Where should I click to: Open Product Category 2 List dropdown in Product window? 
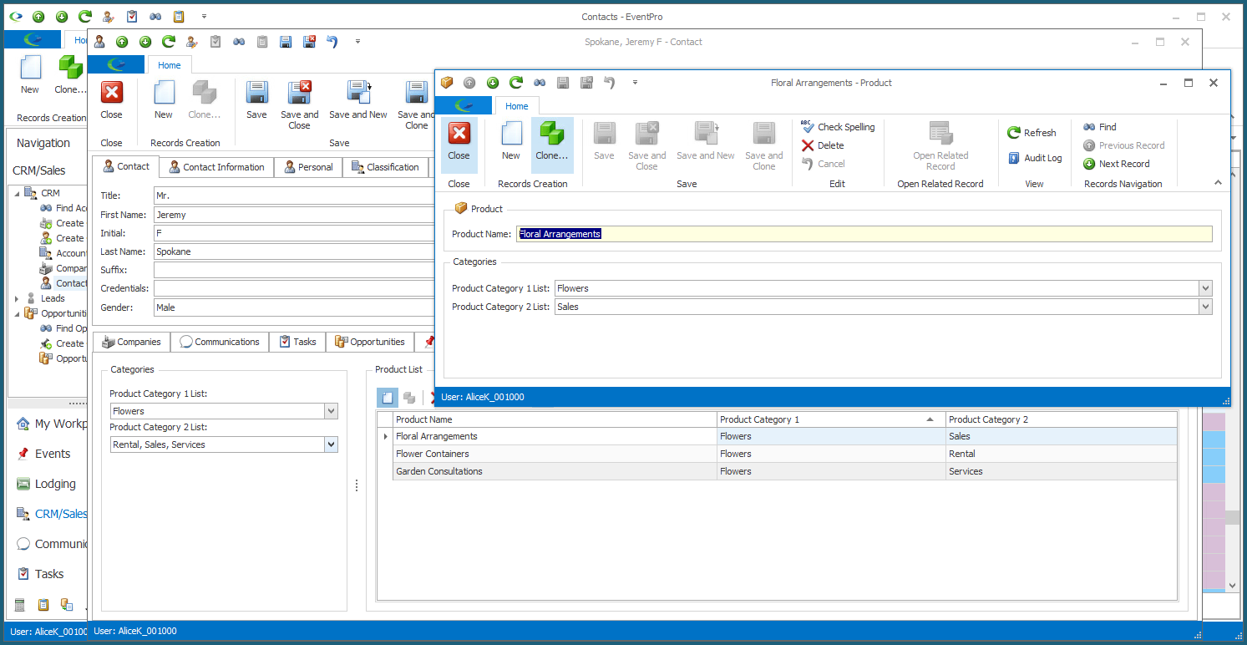click(x=1205, y=307)
